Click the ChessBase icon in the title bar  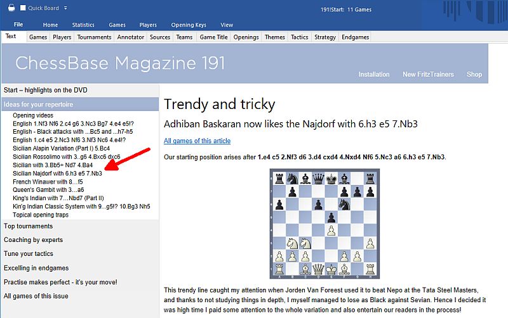[11, 8]
